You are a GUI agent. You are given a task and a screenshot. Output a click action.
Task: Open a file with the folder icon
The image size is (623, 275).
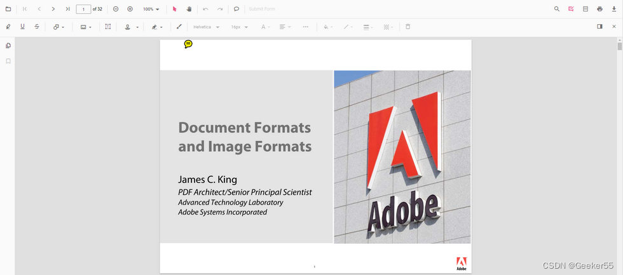pos(8,9)
